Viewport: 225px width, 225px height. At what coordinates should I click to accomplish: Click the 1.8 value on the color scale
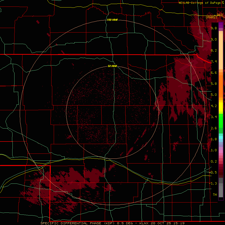click(x=214, y=139)
